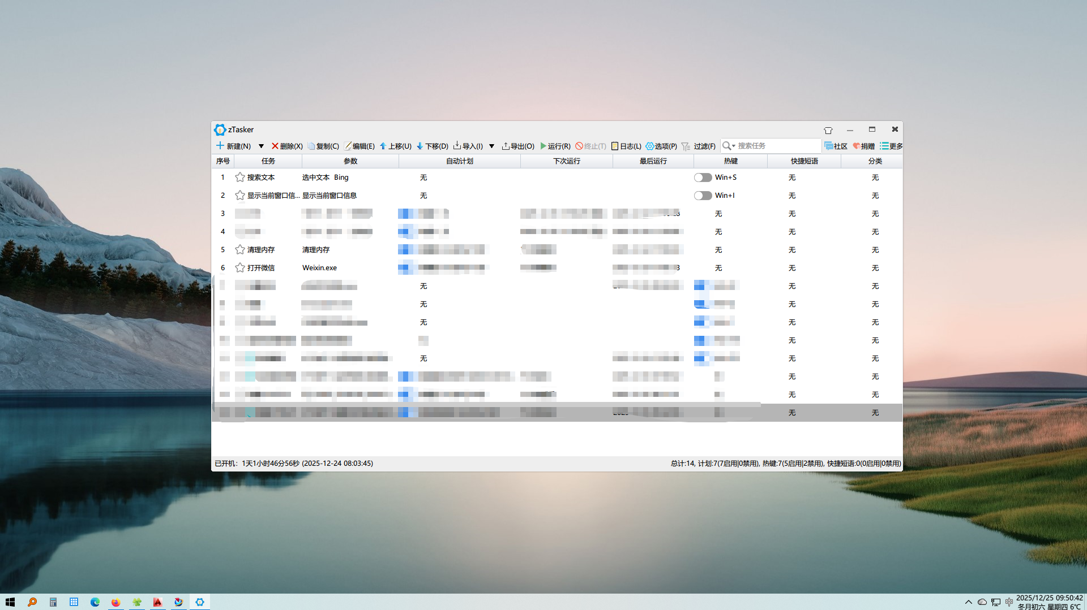Viewport: 1087px width, 610px height.
Task: Open the 选项 settings dialog
Action: (662, 146)
